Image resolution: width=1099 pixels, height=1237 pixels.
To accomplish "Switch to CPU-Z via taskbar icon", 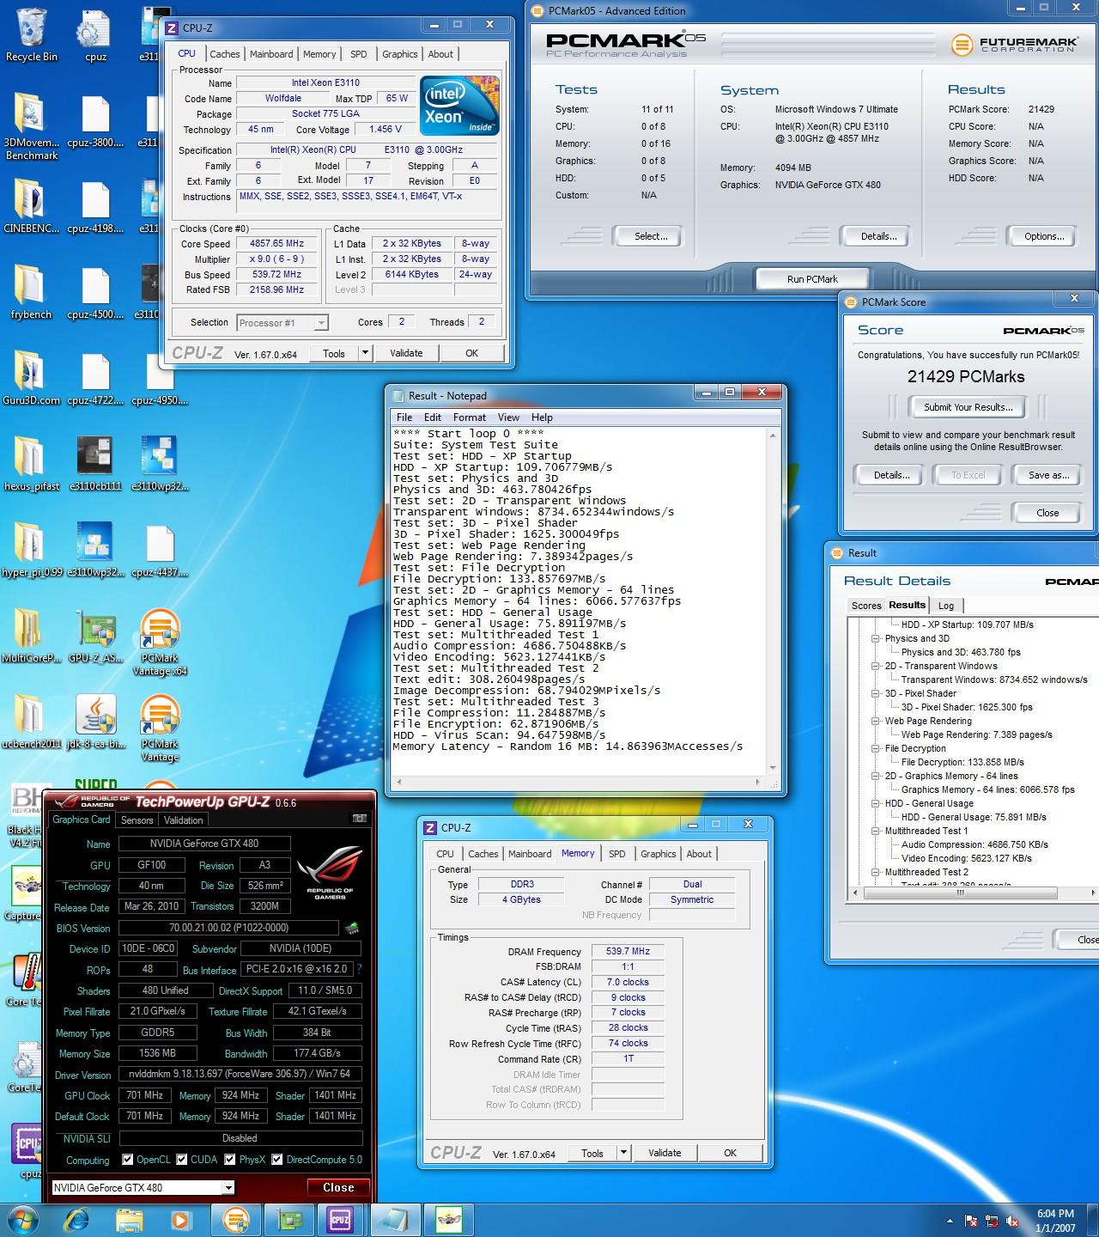I will [340, 1220].
